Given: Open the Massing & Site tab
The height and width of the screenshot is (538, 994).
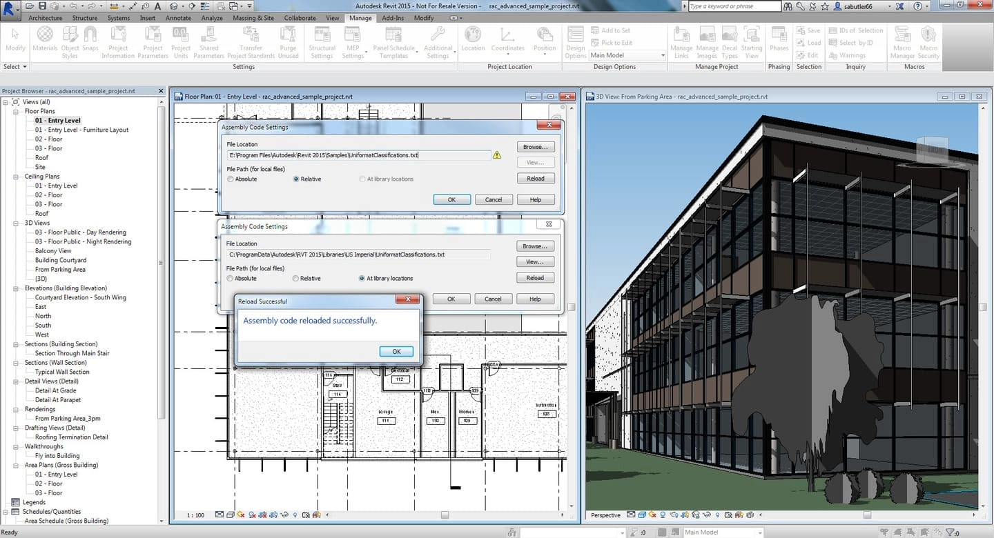Looking at the screenshot, I should click(x=253, y=18).
